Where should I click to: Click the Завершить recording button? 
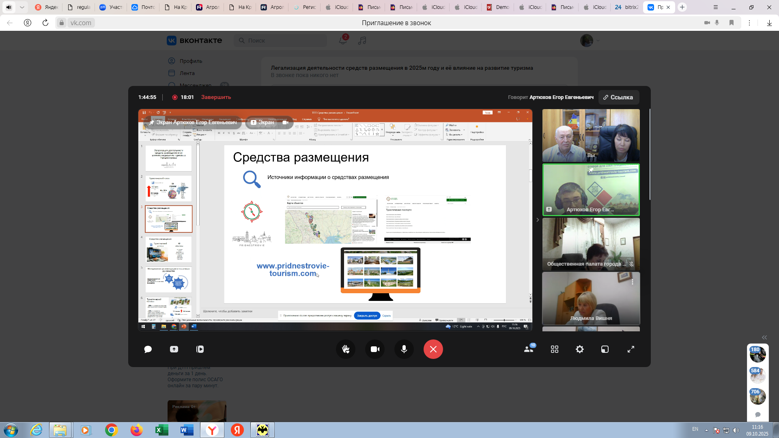click(216, 97)
